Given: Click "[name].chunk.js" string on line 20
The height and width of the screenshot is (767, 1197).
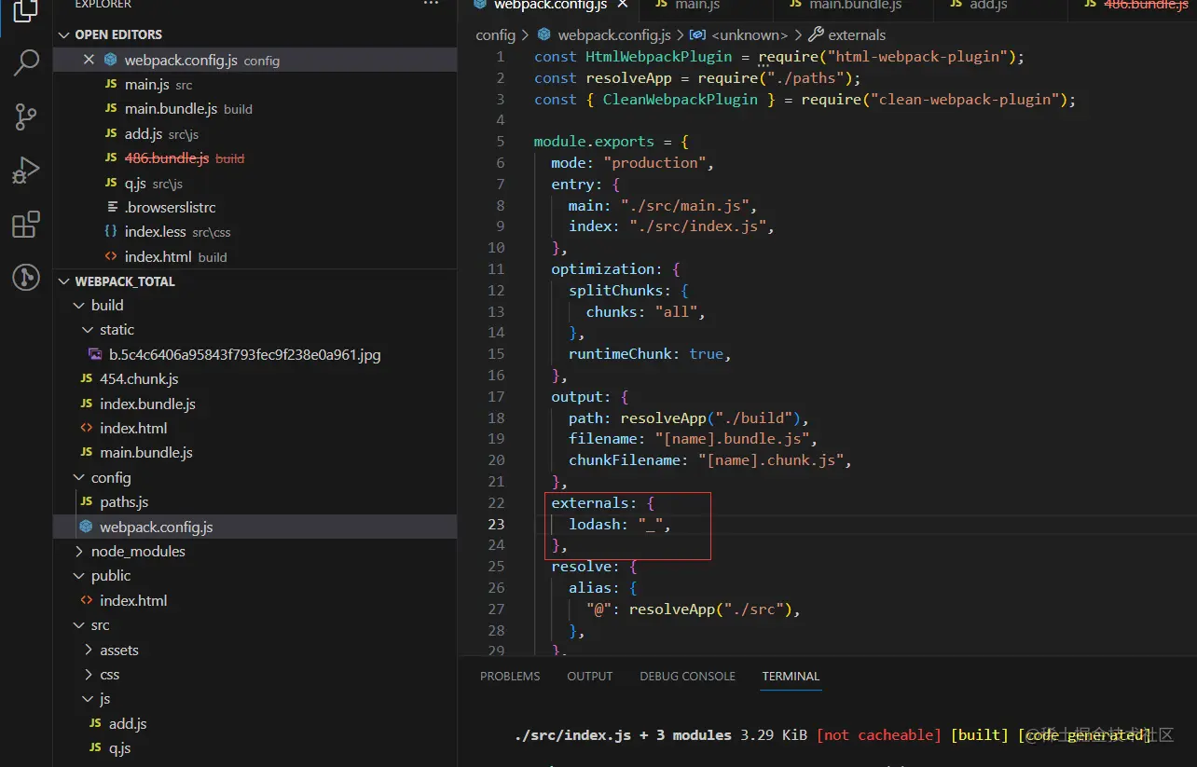Looking at the screenshot, I should tap(773, 459).
